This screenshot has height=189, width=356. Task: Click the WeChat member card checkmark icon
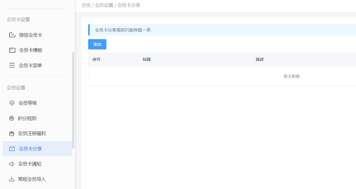(12, 35)
